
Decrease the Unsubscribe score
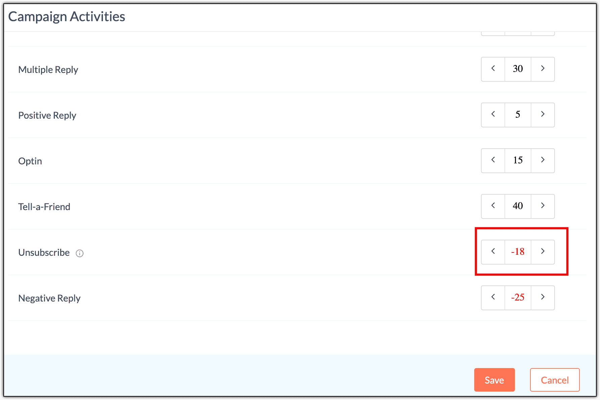coord(493,252)
